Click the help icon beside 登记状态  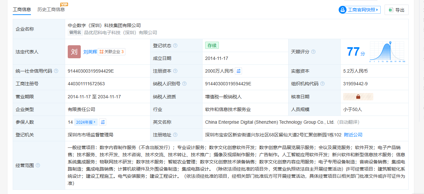coord(175,46)
